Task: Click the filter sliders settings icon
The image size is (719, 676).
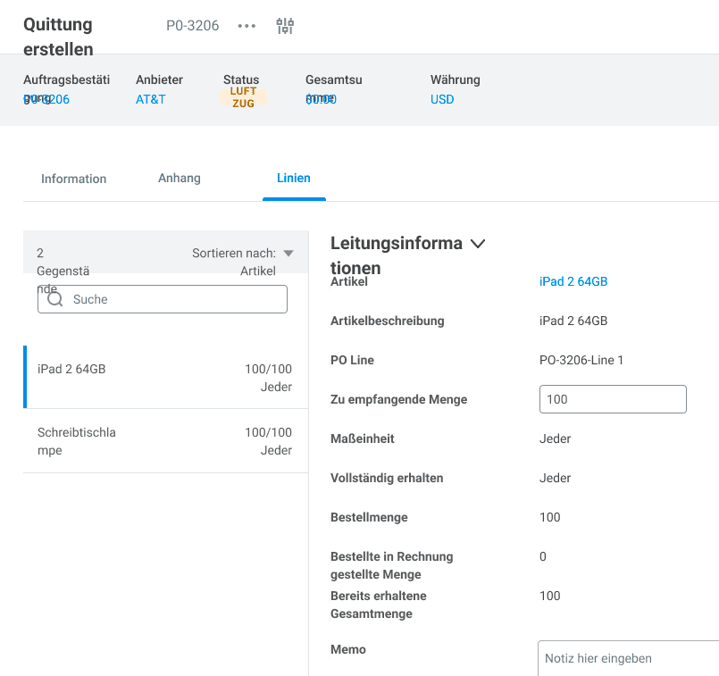Action: [x=285, y=26]
